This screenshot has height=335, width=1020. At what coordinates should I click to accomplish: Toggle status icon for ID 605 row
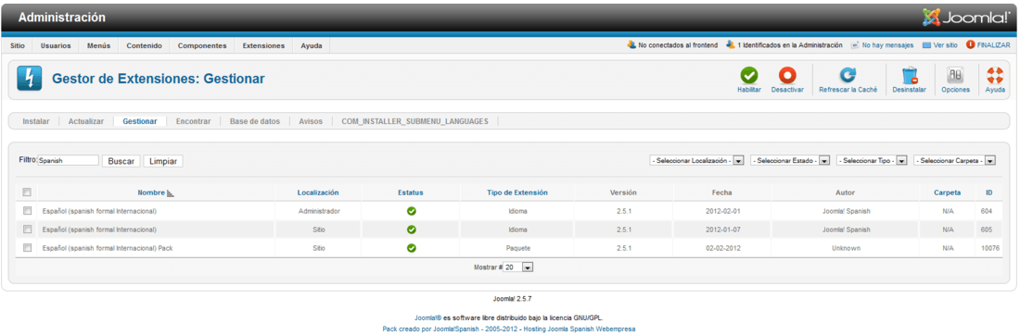pos(411,230)
